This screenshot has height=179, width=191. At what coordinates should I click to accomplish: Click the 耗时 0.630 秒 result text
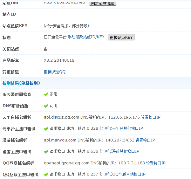pyautogui.click(x=90, y=151)
